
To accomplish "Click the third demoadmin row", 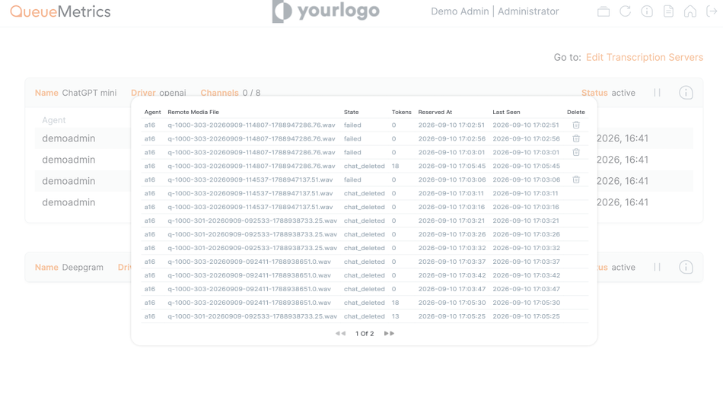I will pyautogui.click(x=68, y=181).
